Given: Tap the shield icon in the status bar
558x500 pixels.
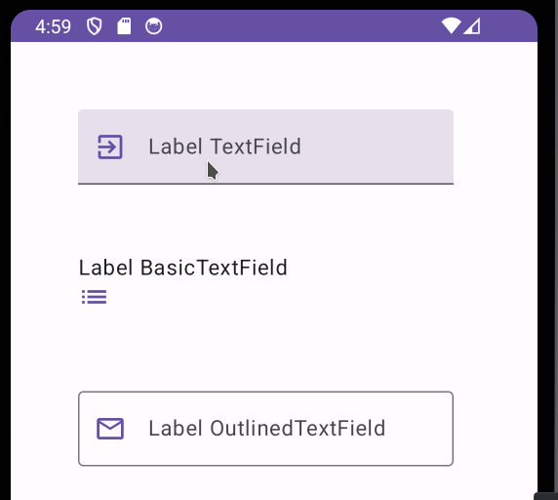Looking at the screenshot, I should [95, 26].
